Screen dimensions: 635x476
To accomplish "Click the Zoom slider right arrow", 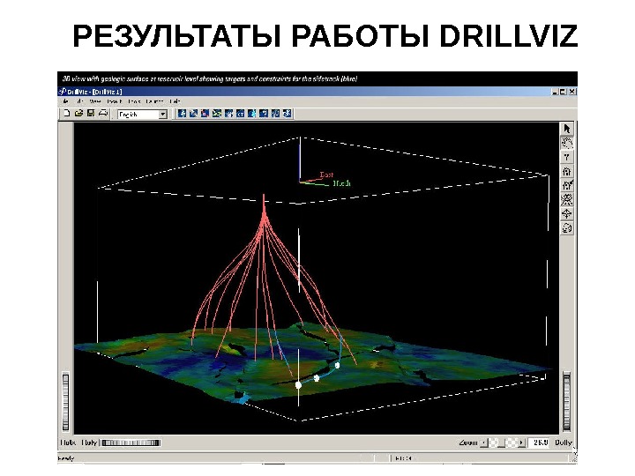I will click(522, 443).
